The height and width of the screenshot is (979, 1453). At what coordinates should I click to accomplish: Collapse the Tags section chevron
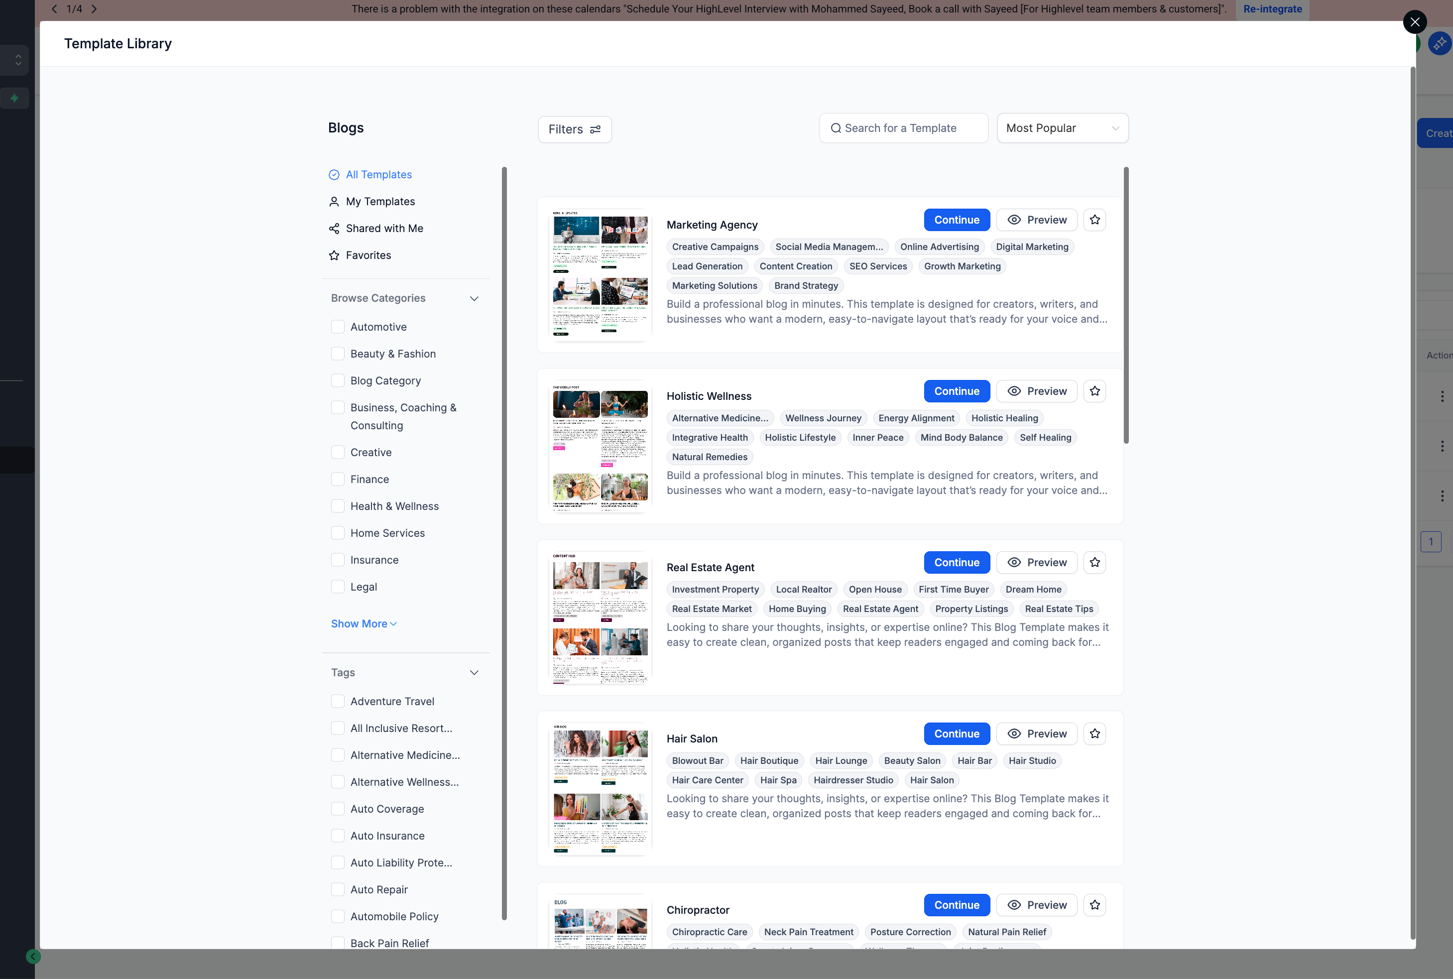pyautogui.click(x=475, y=672)
